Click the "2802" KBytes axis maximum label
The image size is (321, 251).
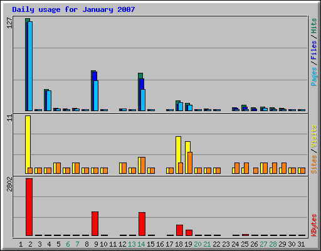(x=9, y=184)
